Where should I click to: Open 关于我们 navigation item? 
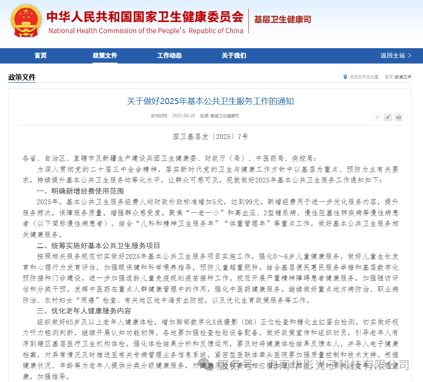(x=233, y=56)
